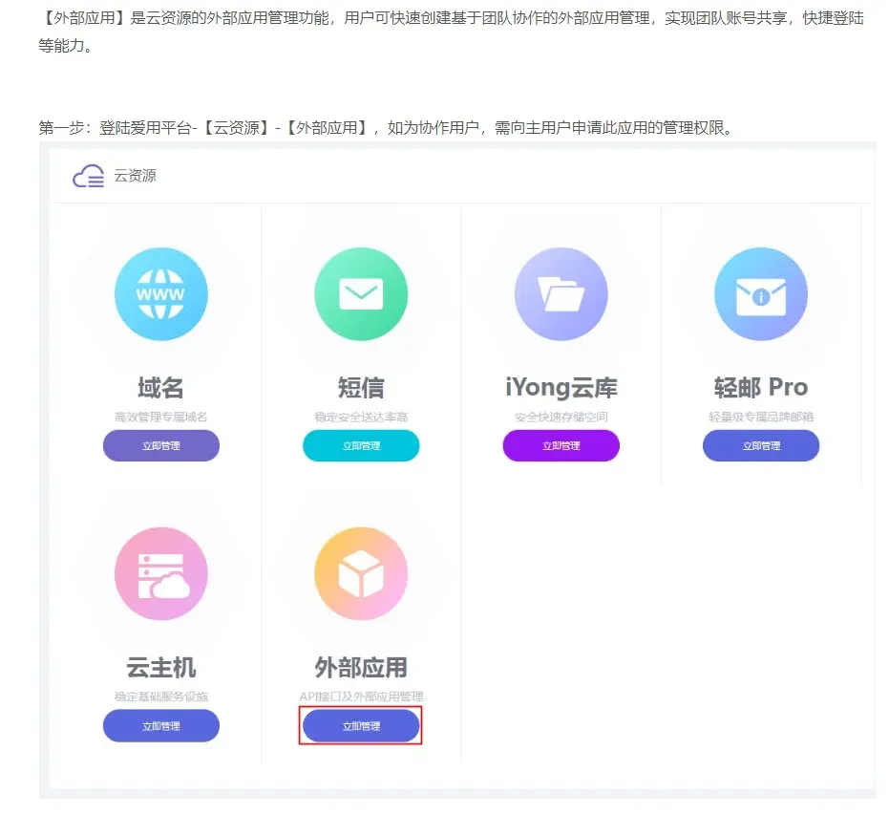Click the 云主机 heading
The height and width of the screenshot is (815, 889).
point(160,667)
